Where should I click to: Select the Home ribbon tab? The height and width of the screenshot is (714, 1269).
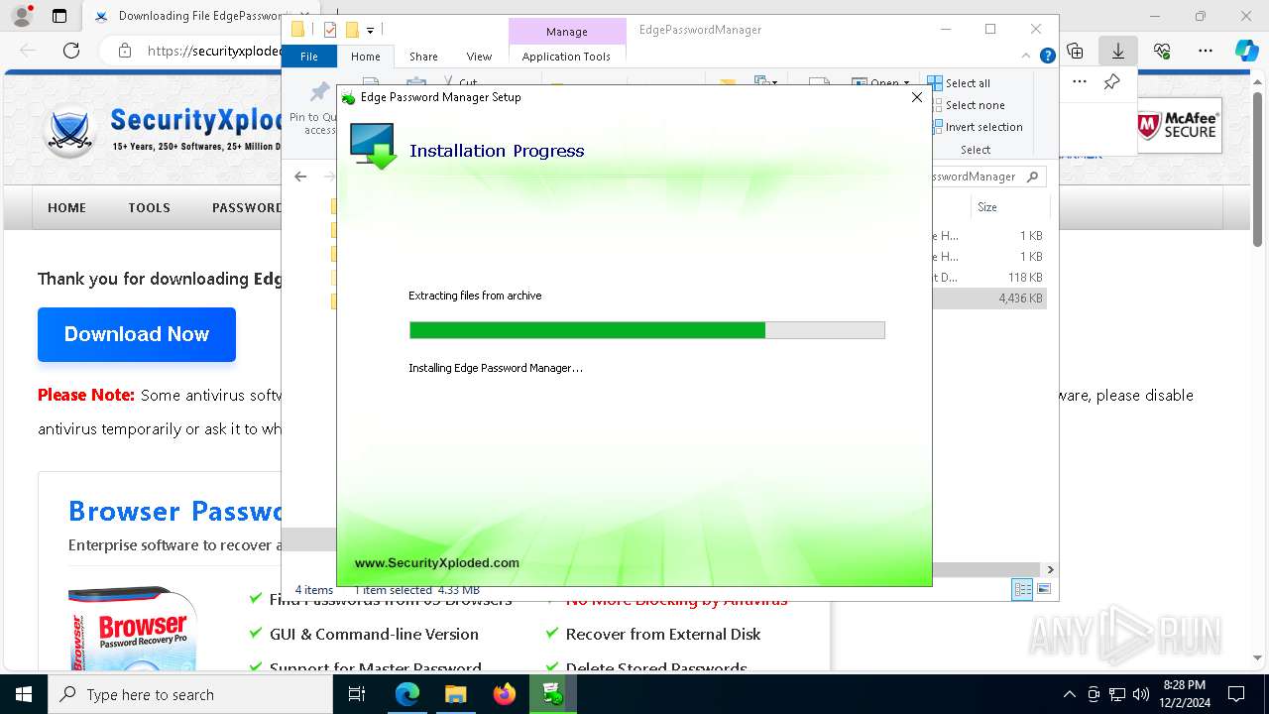(365, 57)
